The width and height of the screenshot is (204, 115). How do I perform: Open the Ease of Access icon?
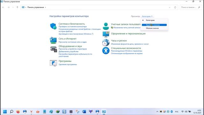pyautogui.click(x=106, y=50)
